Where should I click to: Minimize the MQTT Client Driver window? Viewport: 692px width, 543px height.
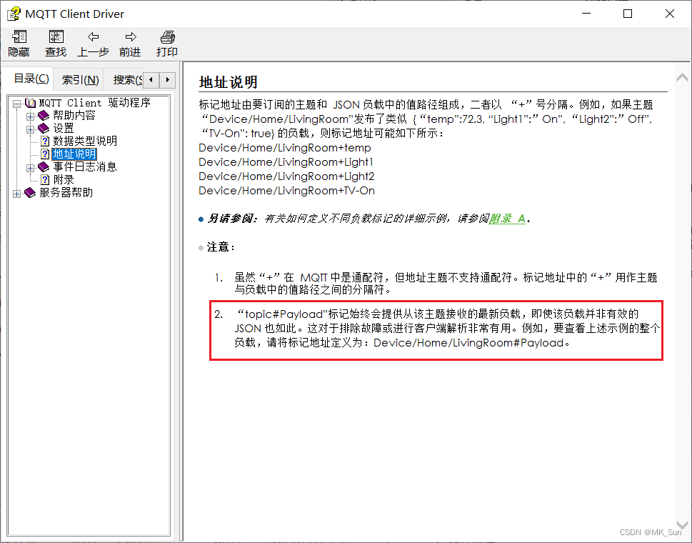coord(586,14)
